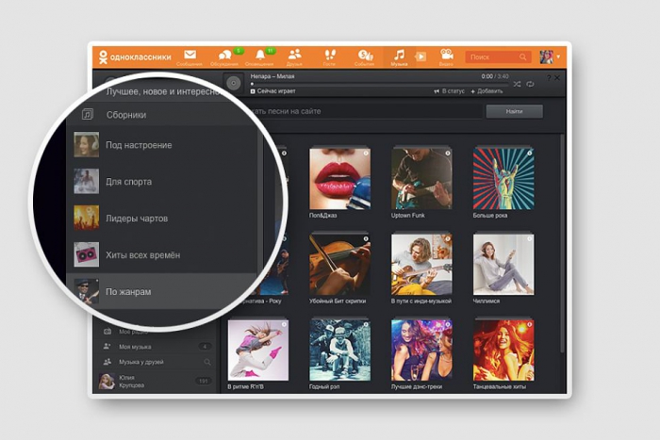The height and width of the screenshot is (440, 660).
Task: Click the Сейчас играет indicator
Action: 273,91
